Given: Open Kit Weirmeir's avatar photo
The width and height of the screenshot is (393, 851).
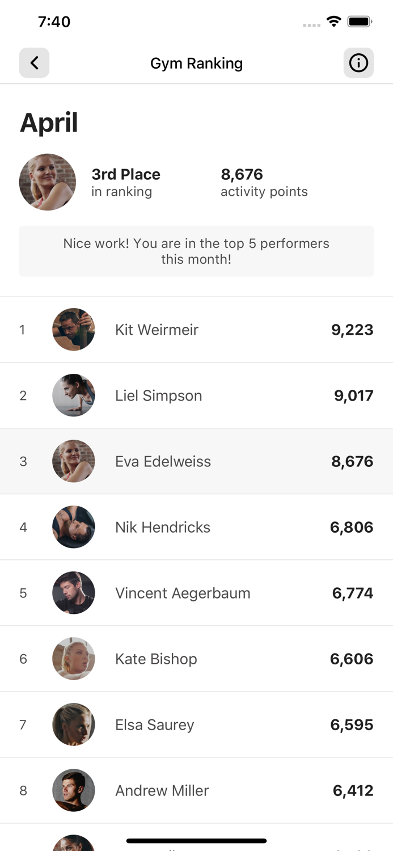Looking at the screenshot, I should pyautogui.click(x=74, y=330).
